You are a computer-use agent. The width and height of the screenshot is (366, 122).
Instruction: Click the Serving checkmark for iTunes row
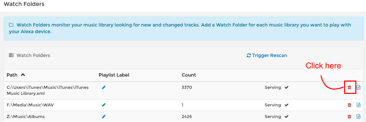(286, 87)
